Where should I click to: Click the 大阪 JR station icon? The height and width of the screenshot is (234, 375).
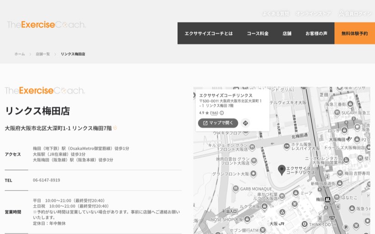coord(281,224)
